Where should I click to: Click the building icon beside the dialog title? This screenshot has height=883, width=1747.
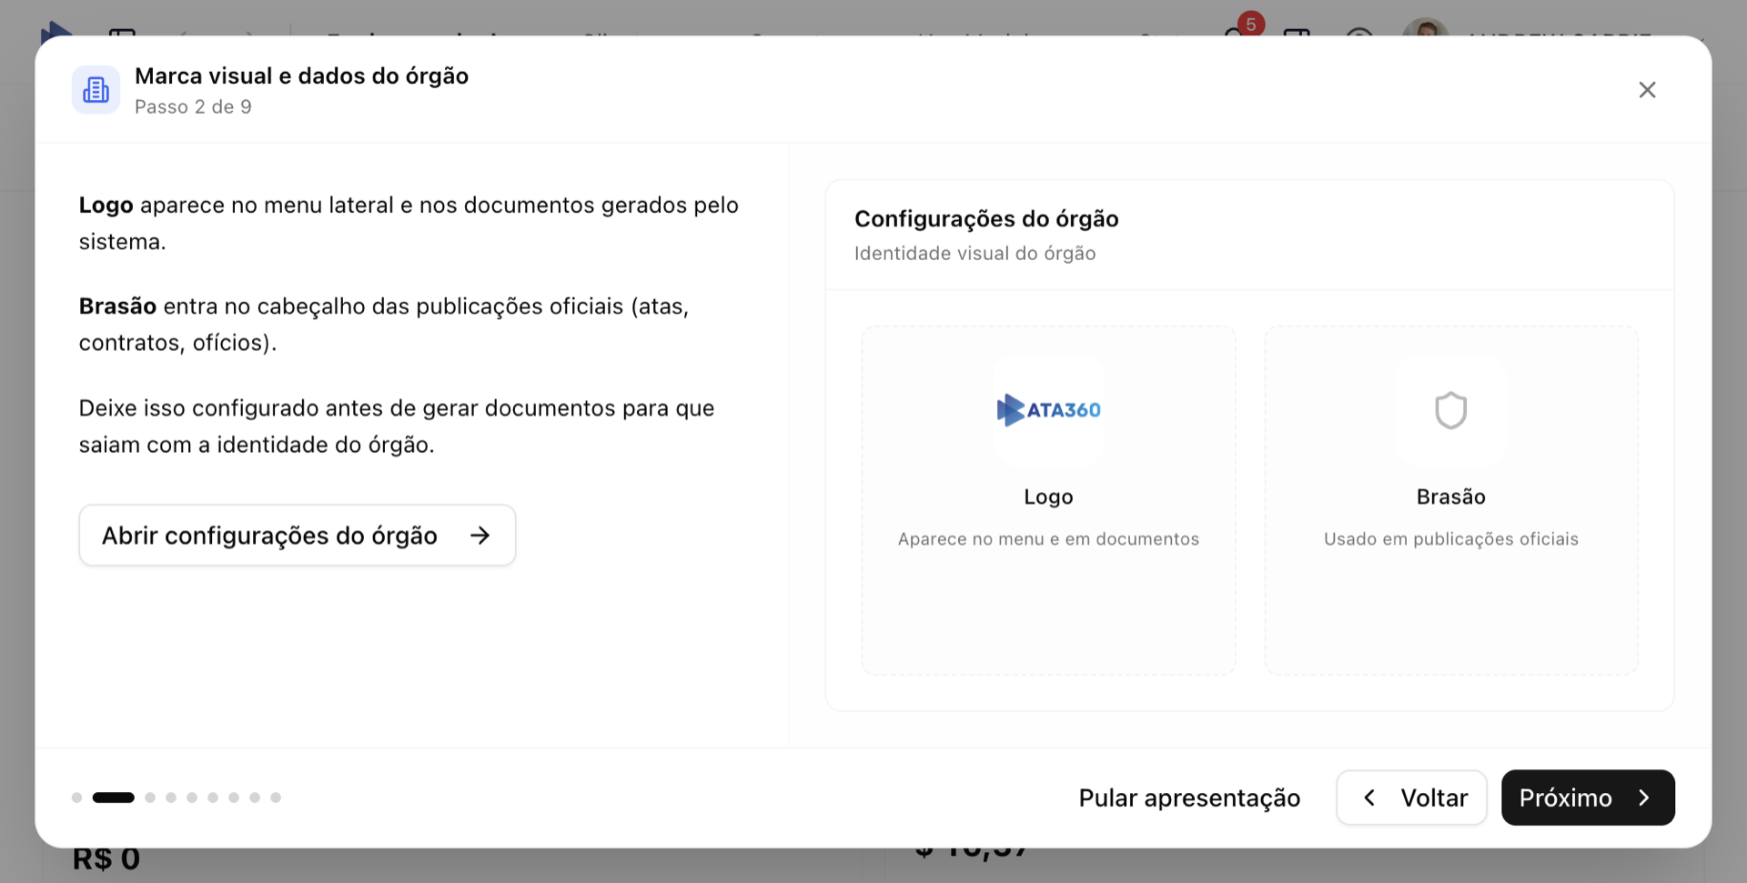pos(96,90)
